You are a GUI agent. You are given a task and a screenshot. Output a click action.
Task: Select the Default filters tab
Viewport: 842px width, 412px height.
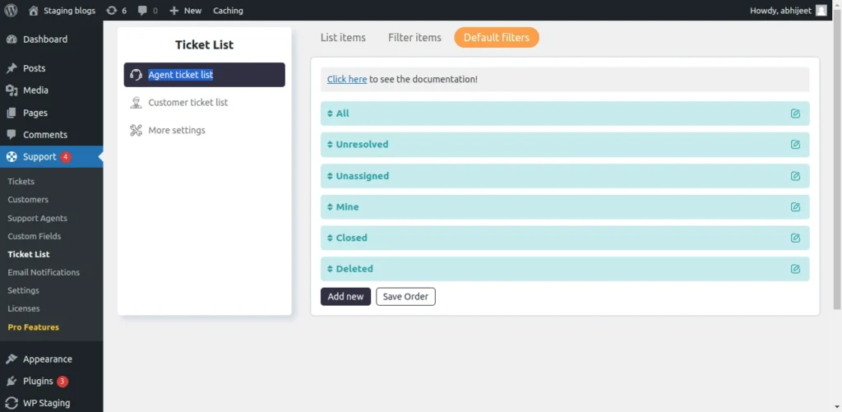[x=497, y=38]
